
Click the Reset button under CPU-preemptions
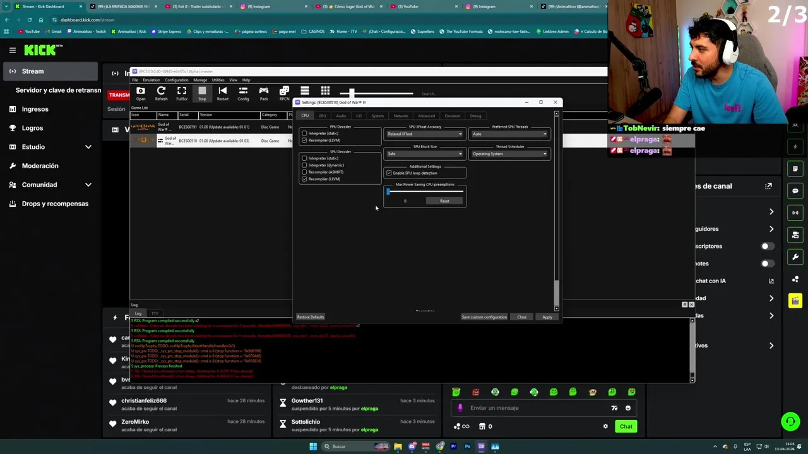tap(444, 201)
